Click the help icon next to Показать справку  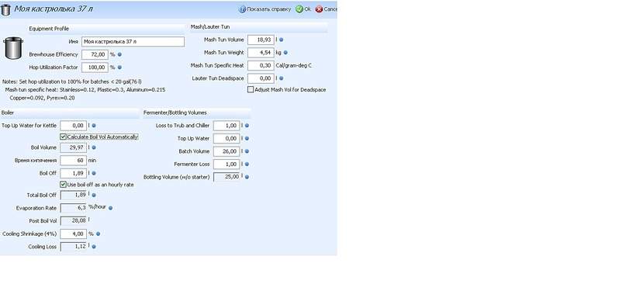[x=242, y=9]
